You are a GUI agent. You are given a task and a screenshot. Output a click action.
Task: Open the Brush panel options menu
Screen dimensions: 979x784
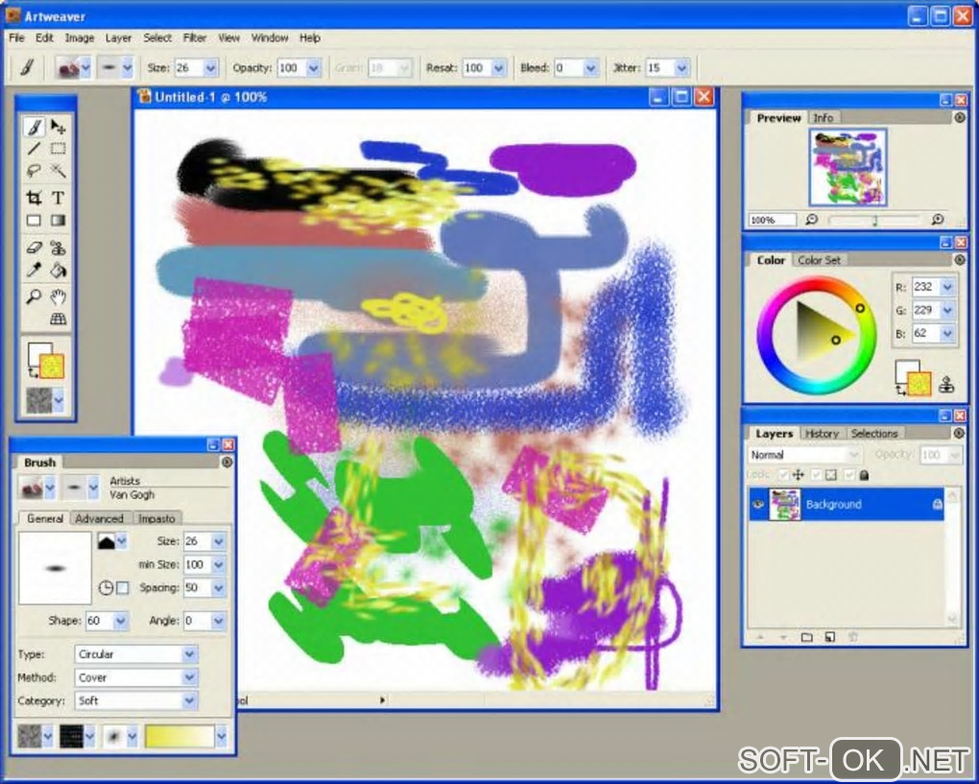[227, 462]
